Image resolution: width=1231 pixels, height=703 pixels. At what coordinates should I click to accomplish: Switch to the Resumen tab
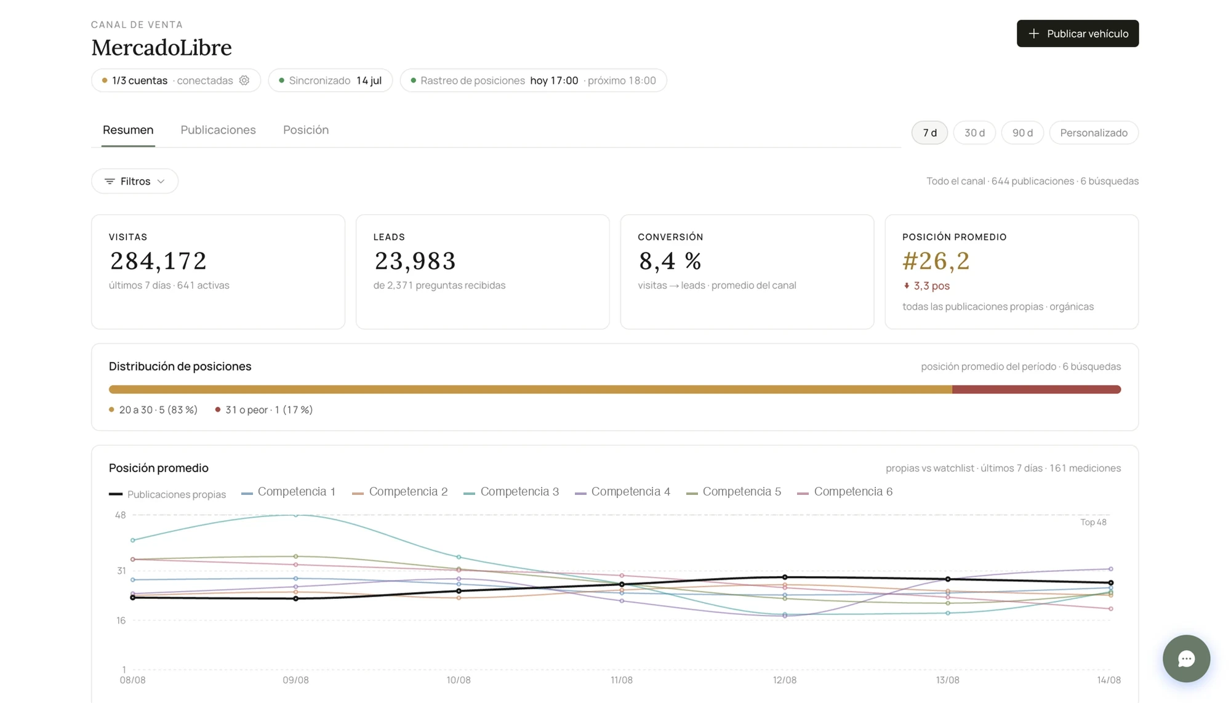(128, 130)
